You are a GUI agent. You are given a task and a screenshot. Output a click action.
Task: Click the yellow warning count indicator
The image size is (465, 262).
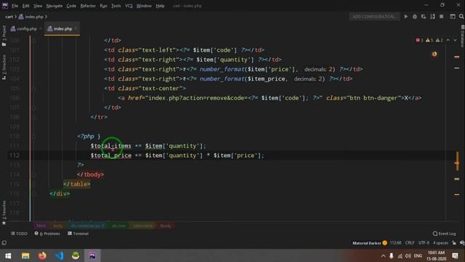coord(429,40)
